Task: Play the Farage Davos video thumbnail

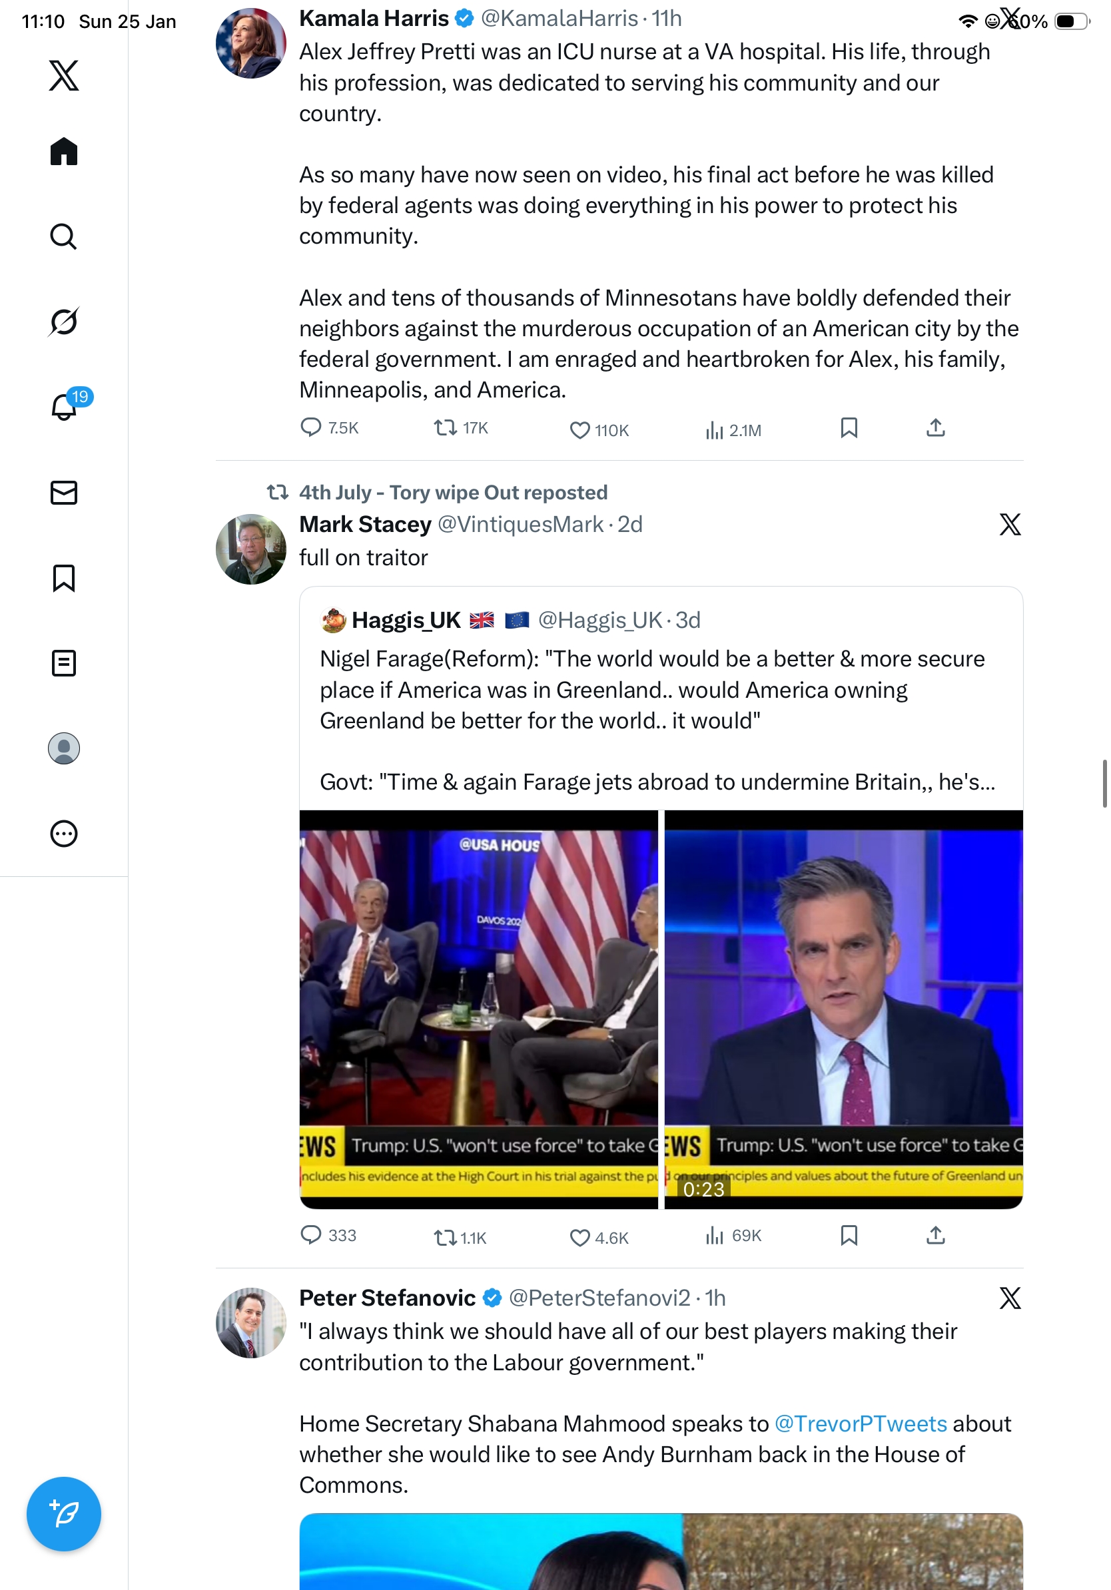Action: pyautogui.click(x=479, y=1008)
